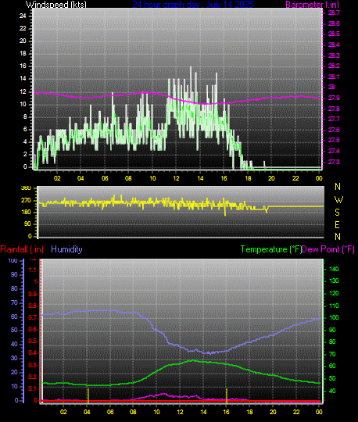This screenshot has width=358, height=422.
Task: Click the 24 knots windspeed scale value
Action: 23,16
